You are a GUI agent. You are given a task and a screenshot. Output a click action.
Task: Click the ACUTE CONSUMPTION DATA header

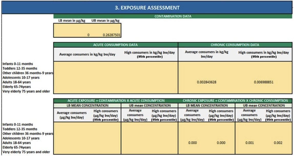pos(115,45)
